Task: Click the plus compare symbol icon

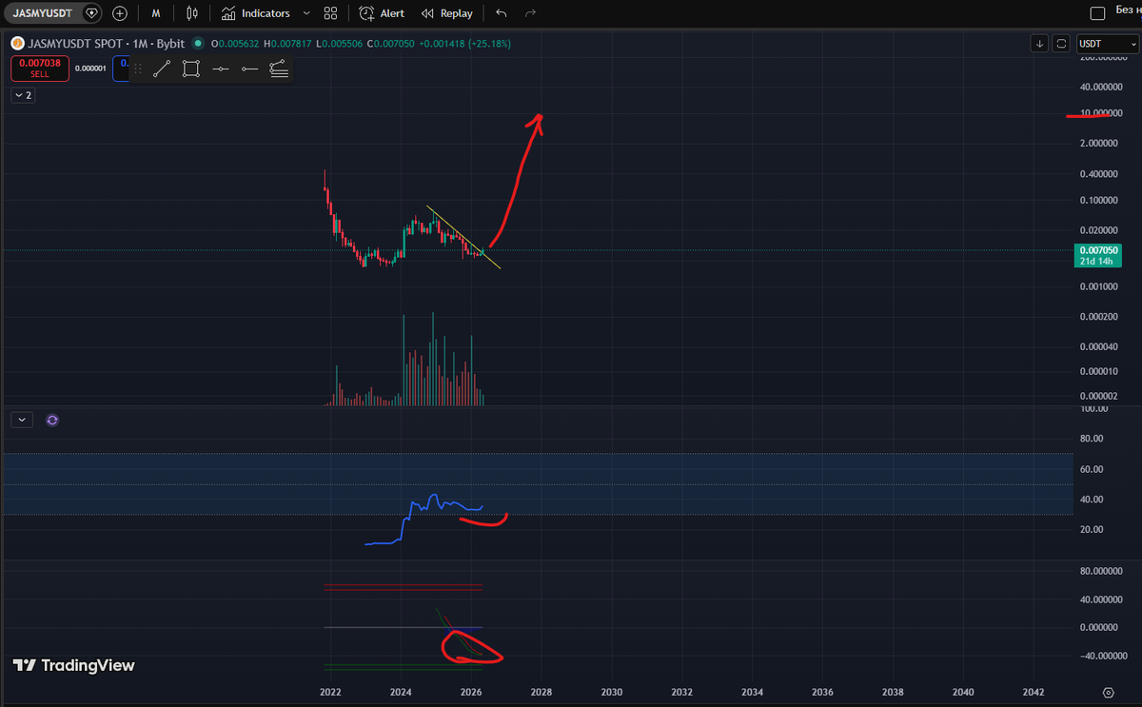Action: pos(120,13)
